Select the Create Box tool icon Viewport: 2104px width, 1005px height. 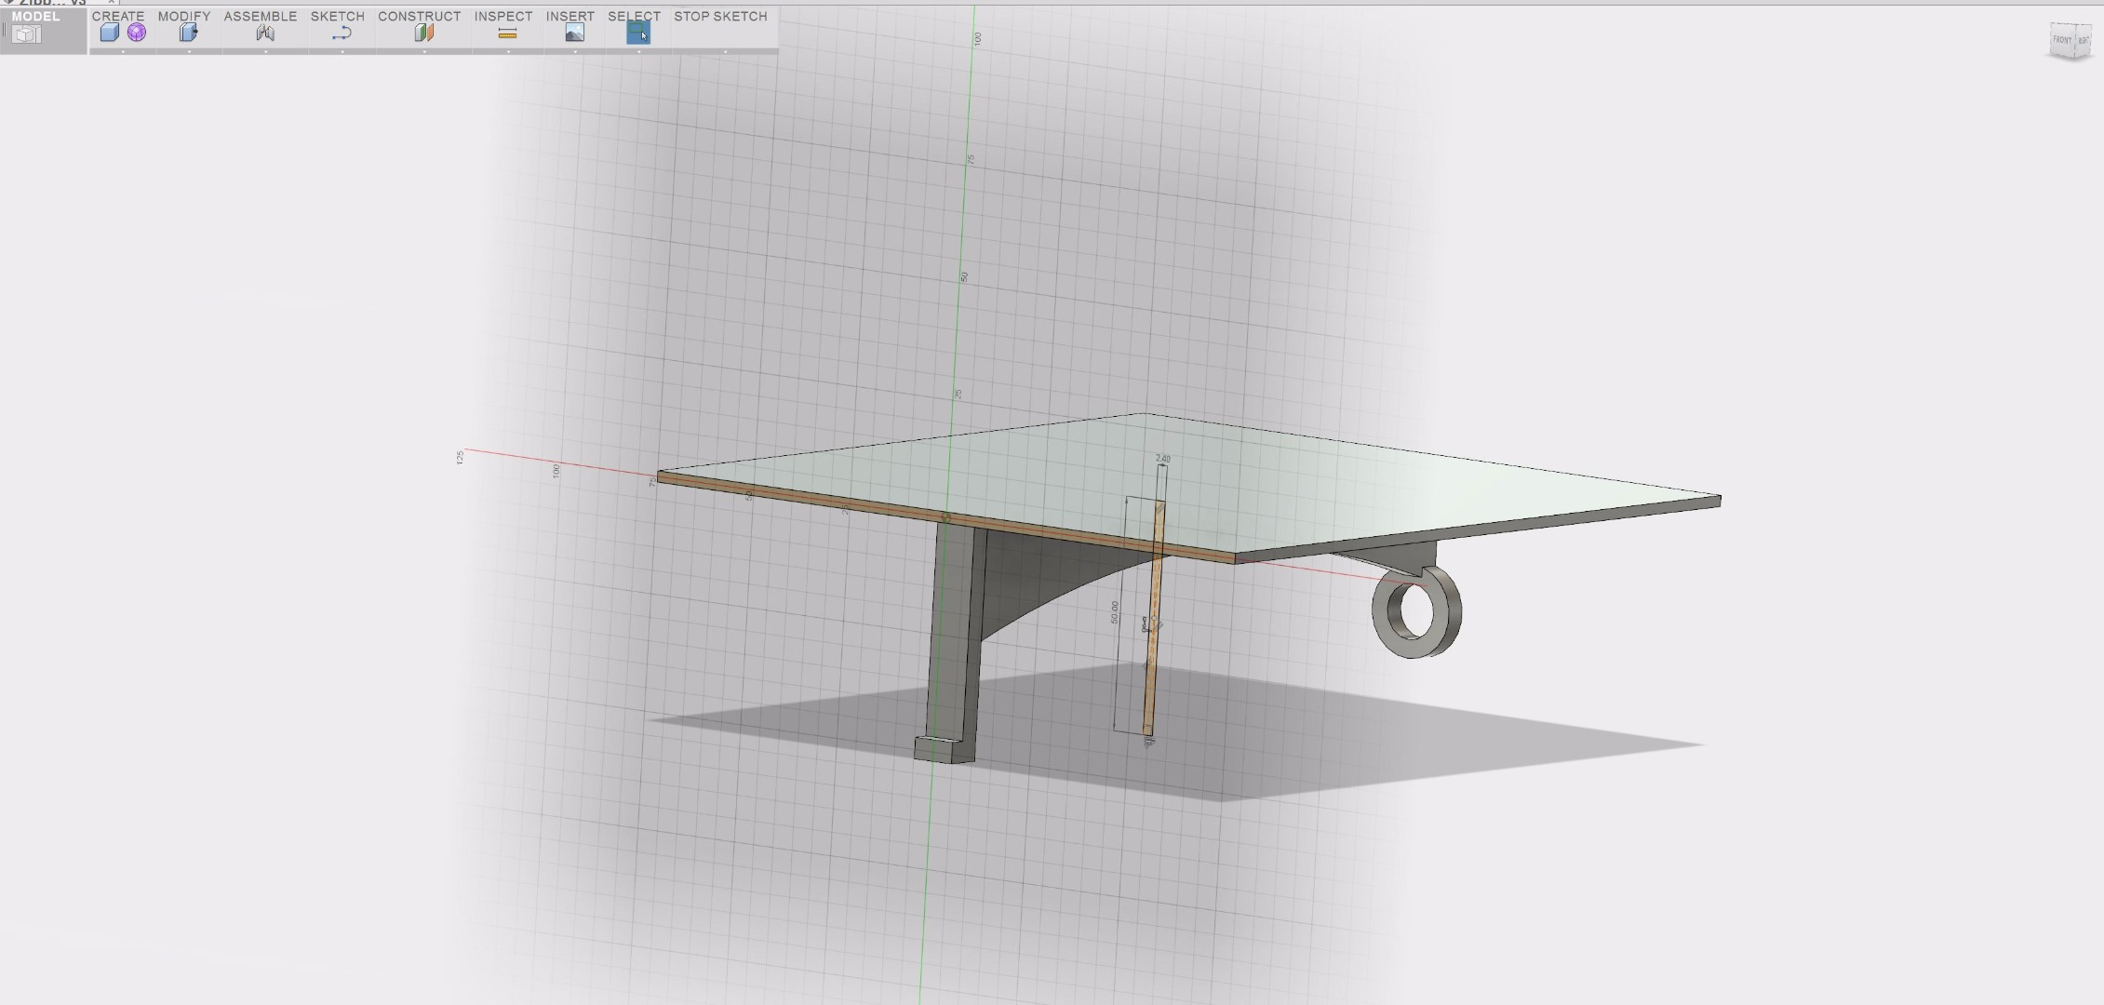click(109, 33)
